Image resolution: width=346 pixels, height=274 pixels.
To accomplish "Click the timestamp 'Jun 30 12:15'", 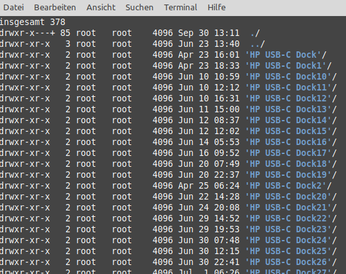I will [x=209, y=252].
